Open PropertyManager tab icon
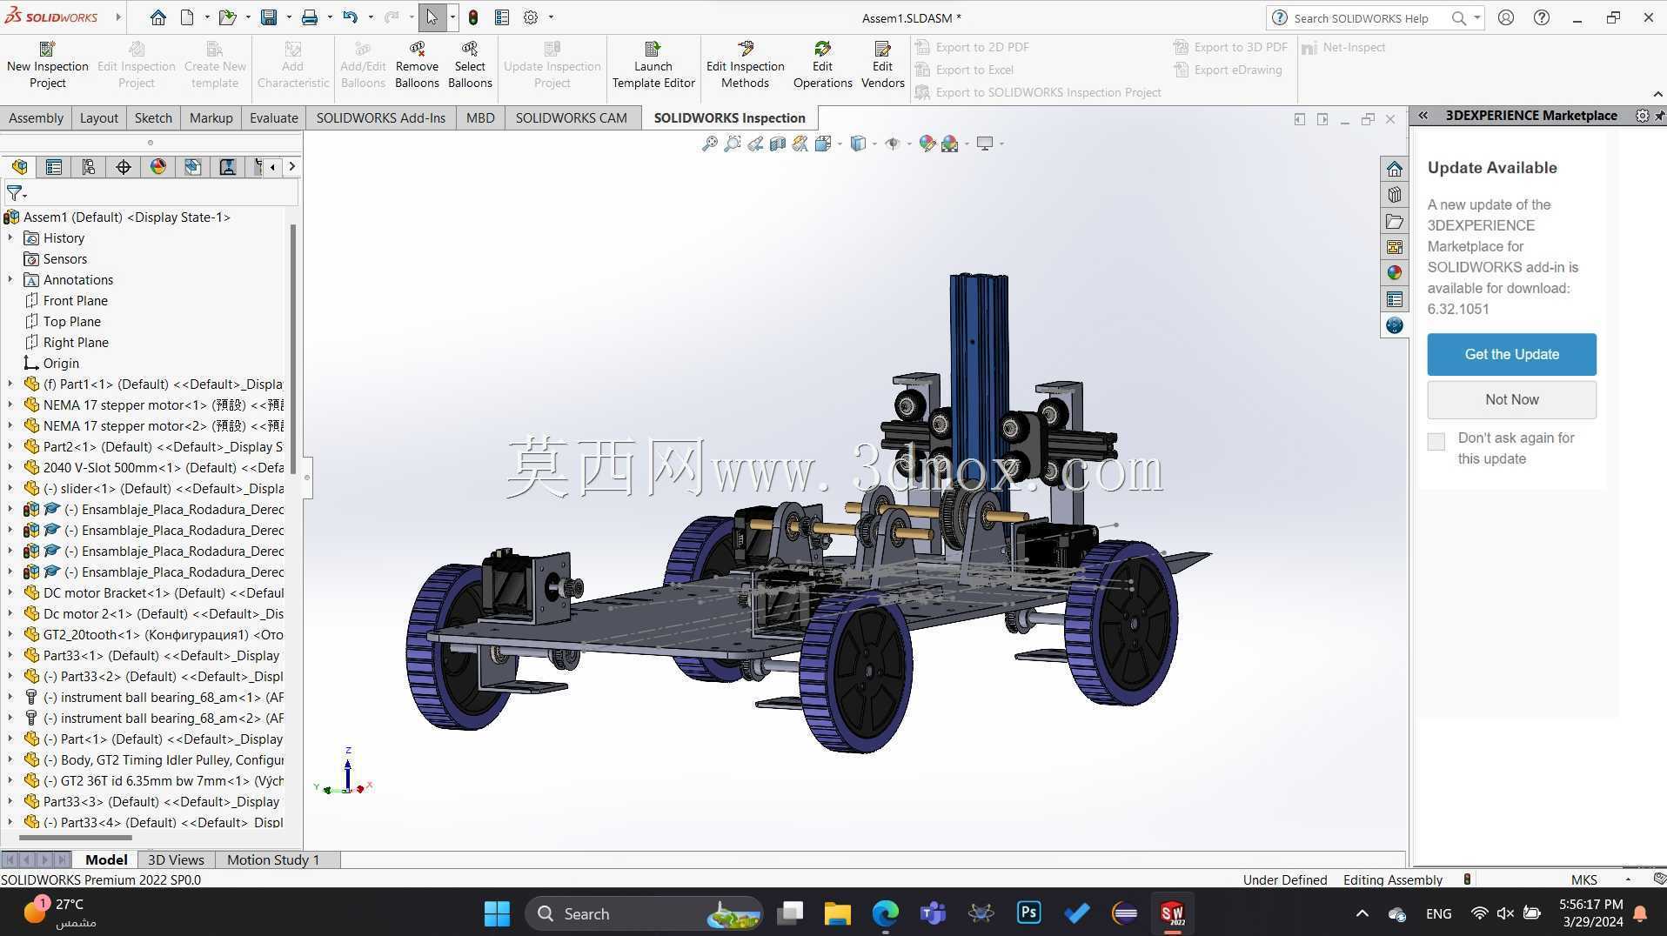This screenshot has height=936, width=1667. pos(54,167)
